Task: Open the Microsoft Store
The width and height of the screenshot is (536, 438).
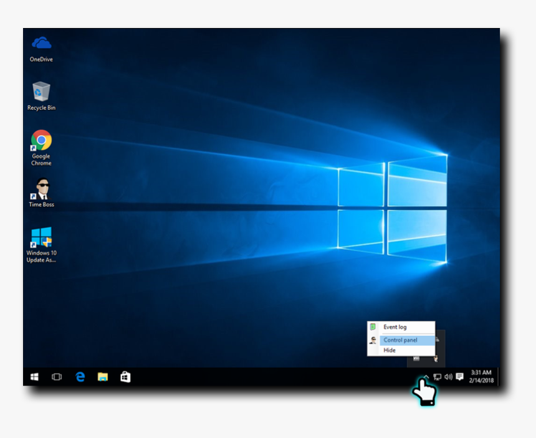Action: pyautogui.click(x=125, y=377)
